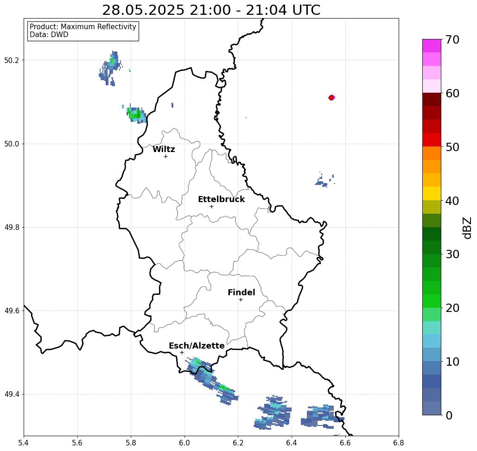
Task: Click the 'Product: Maximum Reflectivity' text
Action: (83, 27)
